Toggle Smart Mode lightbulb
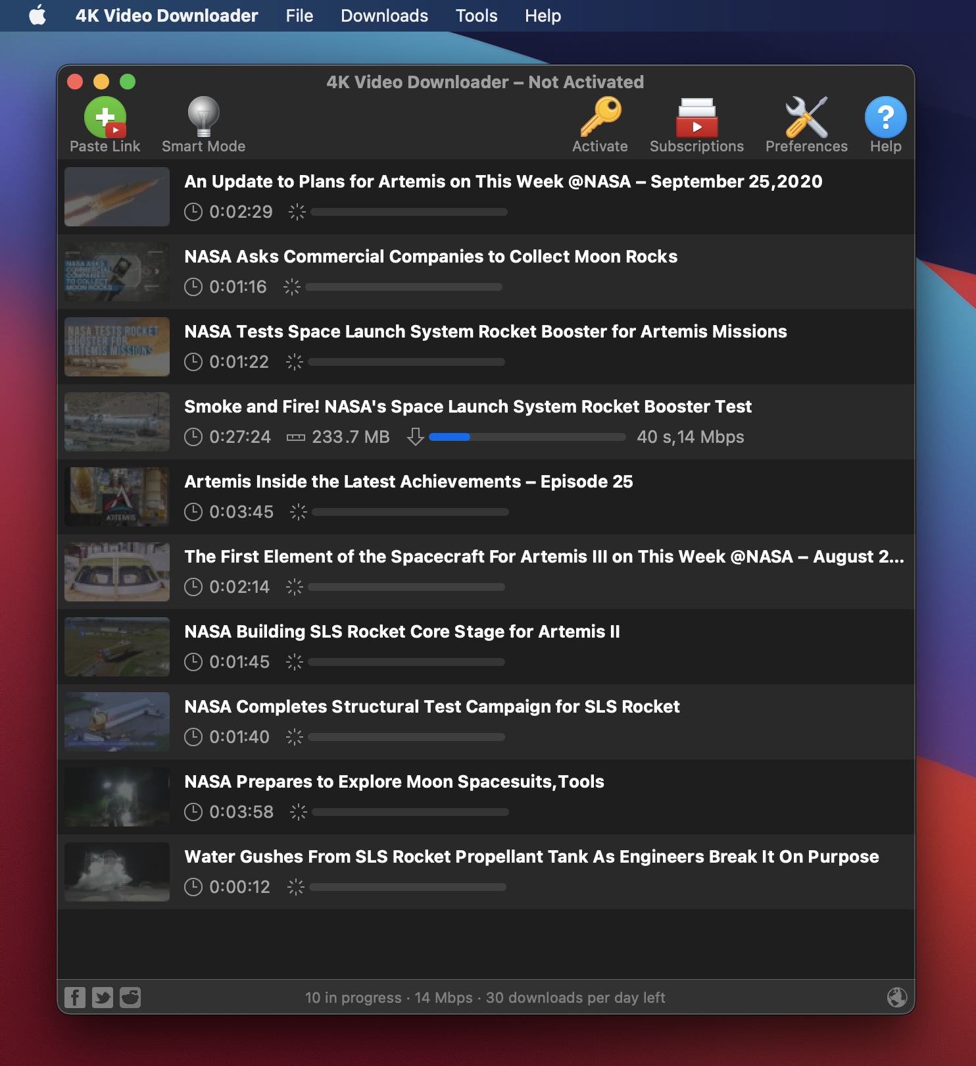Viewport: 976px width, 1066px height. tap(203, 117)
